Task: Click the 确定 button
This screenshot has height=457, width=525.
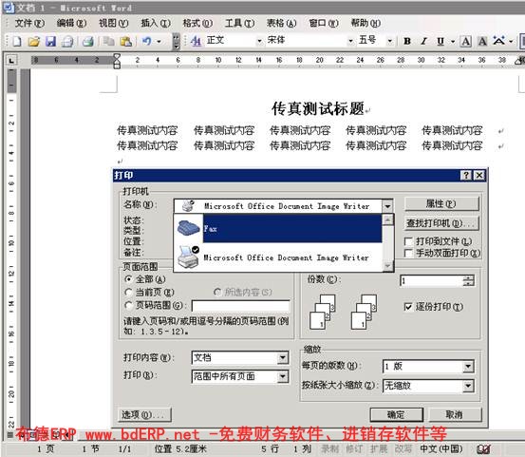Action: (x=397, y=415)
